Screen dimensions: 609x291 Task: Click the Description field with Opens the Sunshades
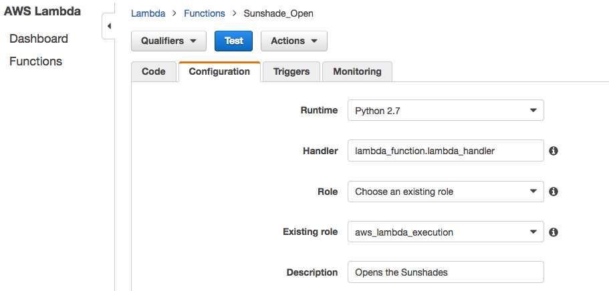[445, 272]
